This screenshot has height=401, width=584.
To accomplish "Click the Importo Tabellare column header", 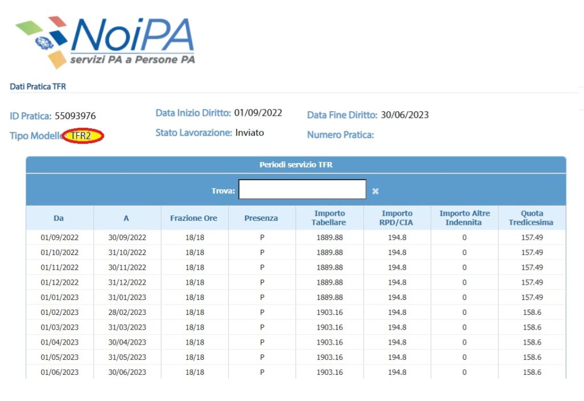I will (329, 218).
